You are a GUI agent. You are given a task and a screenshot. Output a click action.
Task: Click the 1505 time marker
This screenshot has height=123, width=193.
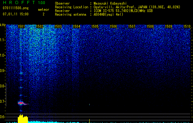[95, 26]
